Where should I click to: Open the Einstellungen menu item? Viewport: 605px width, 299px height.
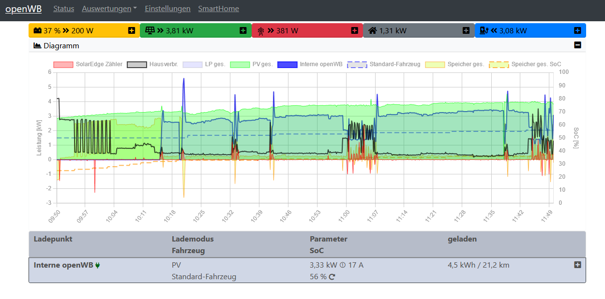coord(167,9)
